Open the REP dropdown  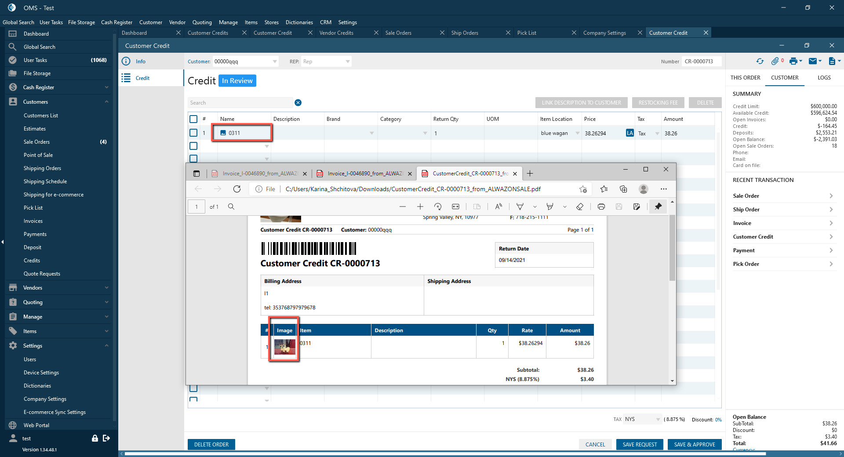[x=348, y=62]
